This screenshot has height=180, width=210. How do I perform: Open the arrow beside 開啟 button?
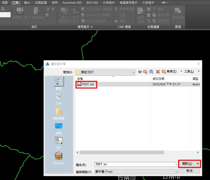tap(198, 164)
